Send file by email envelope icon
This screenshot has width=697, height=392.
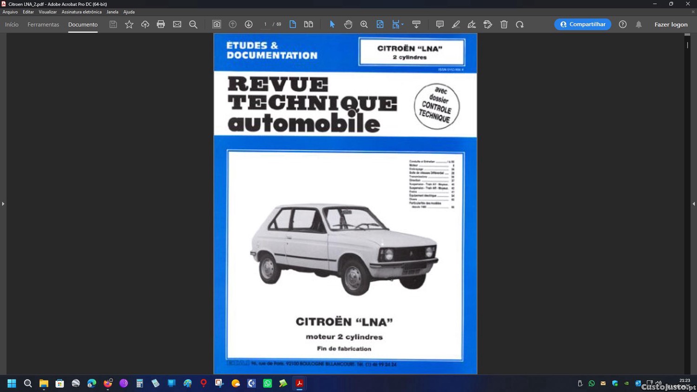point(177,24)
